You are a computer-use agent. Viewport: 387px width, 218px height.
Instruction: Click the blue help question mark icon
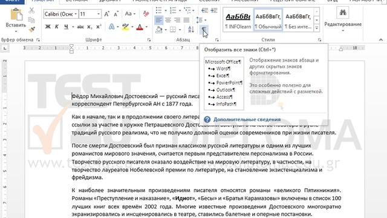point(207,120)
